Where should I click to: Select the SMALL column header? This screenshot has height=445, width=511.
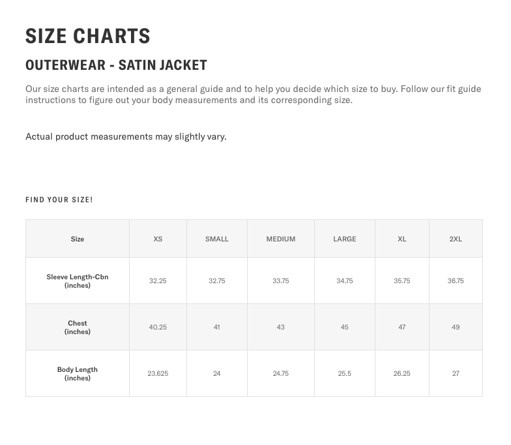pos(217,239)
